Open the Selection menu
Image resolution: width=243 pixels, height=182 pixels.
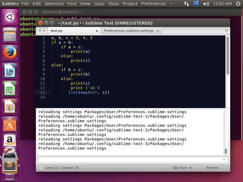tap(54, 4)
